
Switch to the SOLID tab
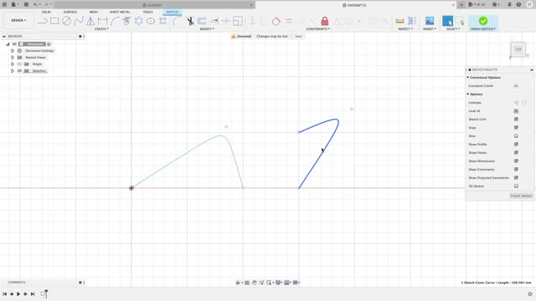point(46,12)
